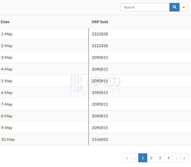Click XRP Sold value 2090815 for 9-May
Image resolution: width=191 pixels, height=167 pixels.
[x=100, y=128]
